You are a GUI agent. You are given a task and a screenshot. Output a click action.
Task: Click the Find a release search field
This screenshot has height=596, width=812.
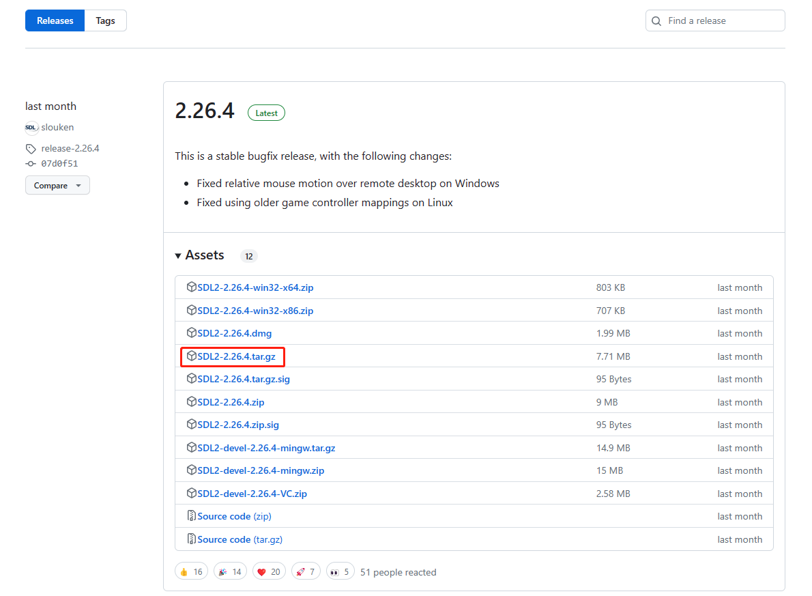722,21
